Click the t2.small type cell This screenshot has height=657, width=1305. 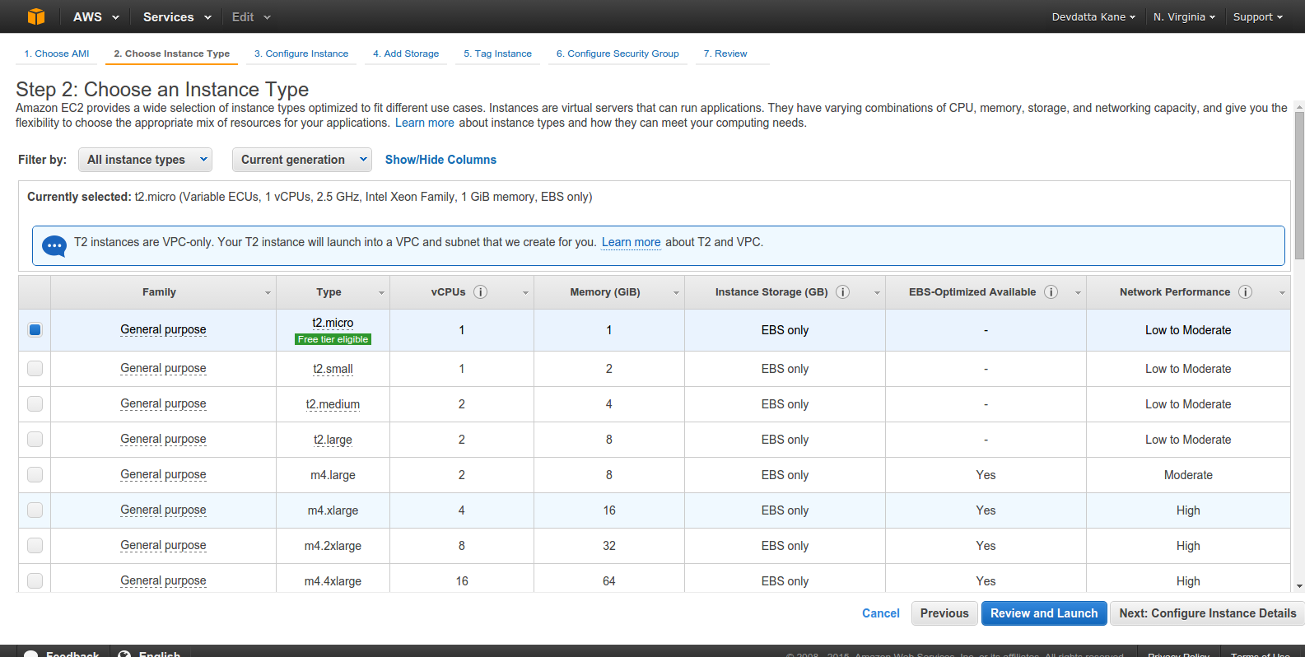[333, 369]
